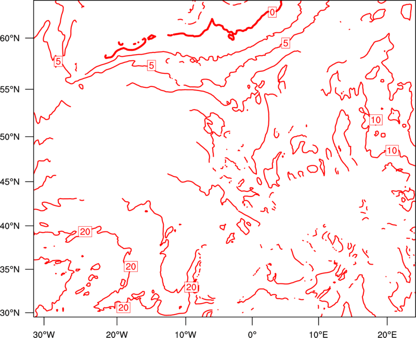
Task: Click the 35°N latitude axis label
Action: (x=10, y=269)
